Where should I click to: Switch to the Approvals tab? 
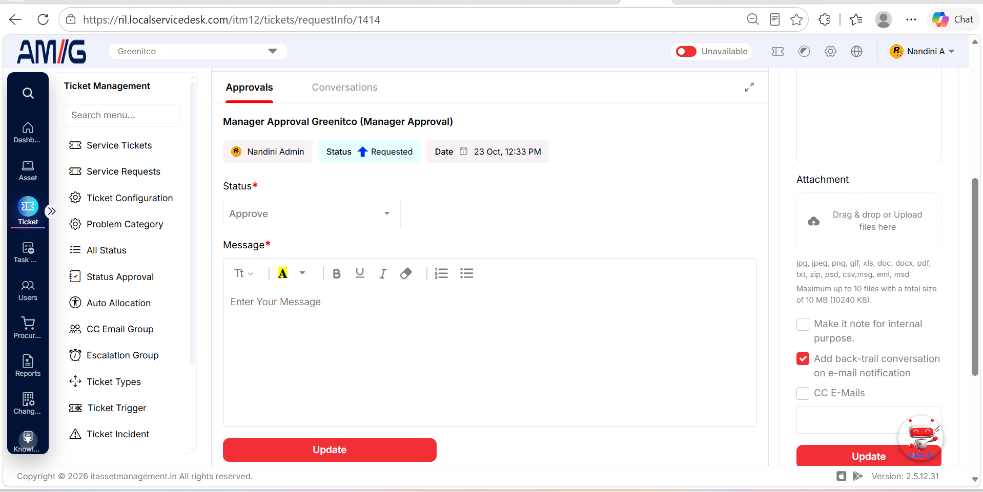point(249,88)
